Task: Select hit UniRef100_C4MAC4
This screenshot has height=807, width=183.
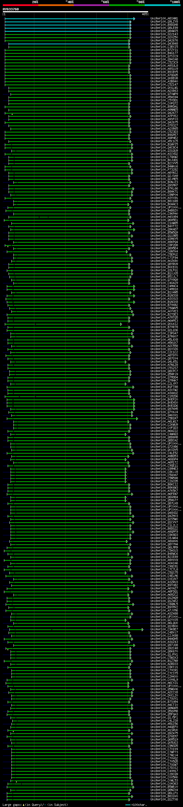Action: pyautogui.click(x=164, y=286)
